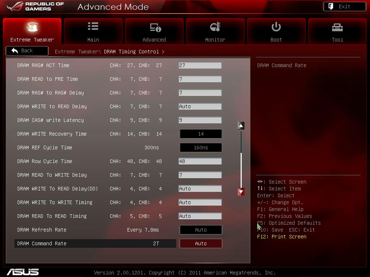
Task: Click the Main list icon
Action: 93,26
